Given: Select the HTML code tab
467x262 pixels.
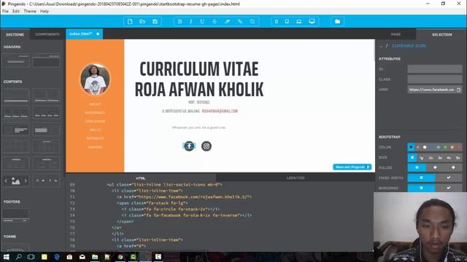Looking at the screenshot, I should tap(141, 178).
